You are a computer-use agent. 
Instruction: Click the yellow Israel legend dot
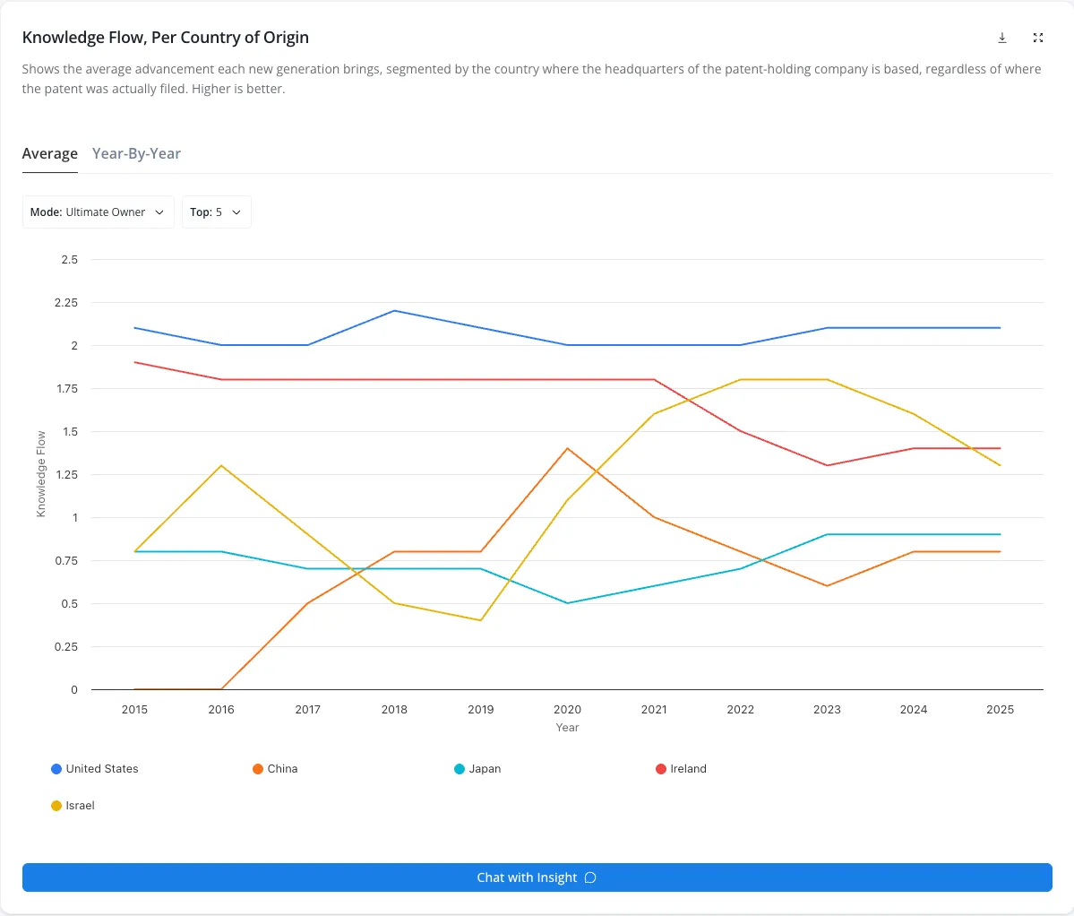pos(56,806)
